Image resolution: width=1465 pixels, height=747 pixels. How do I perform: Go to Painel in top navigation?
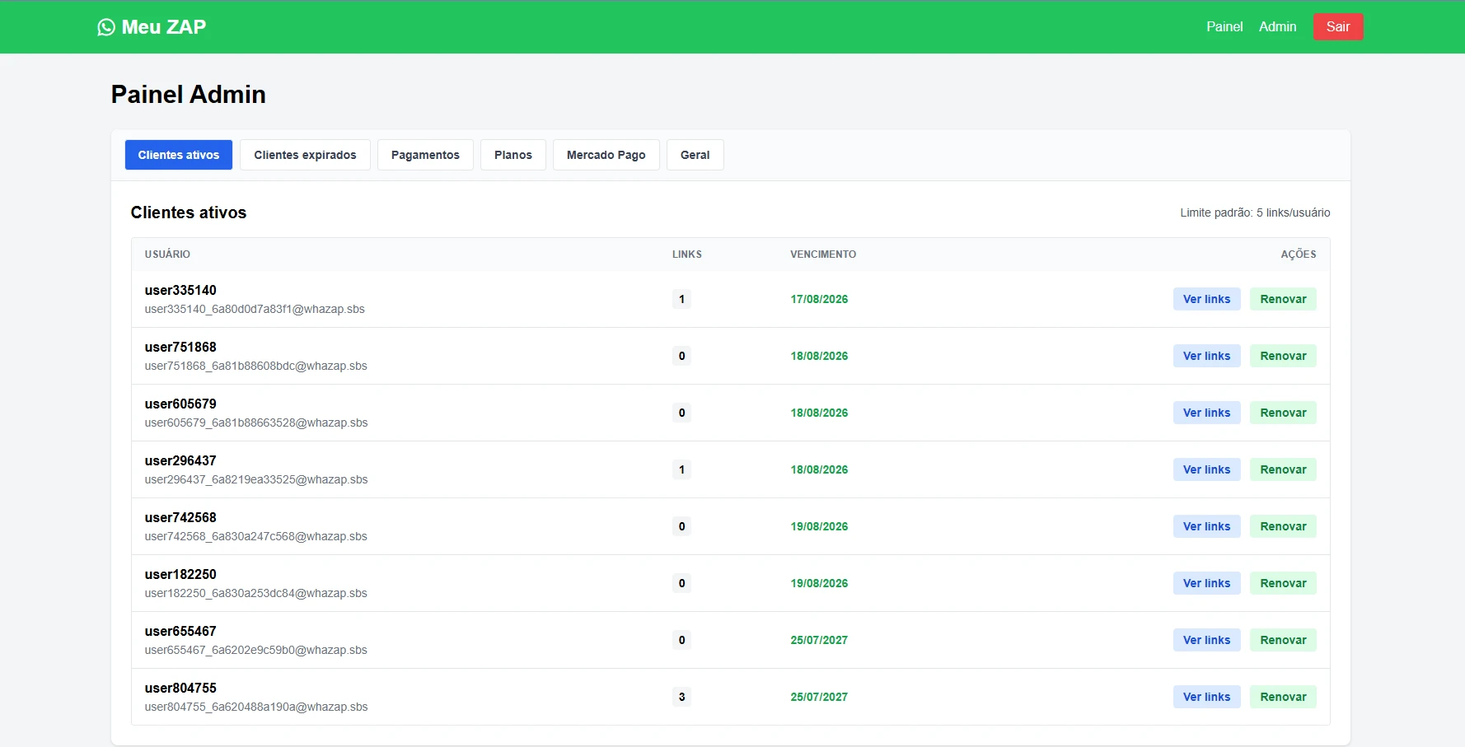coord(1224,26)
